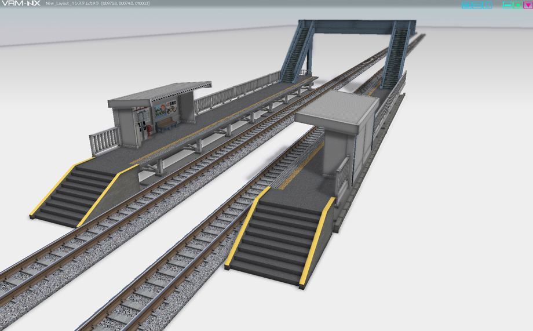The height and width of the screenshot is (331, 533).
Task: Select the right platform end stairs
Action: point(279,240)
